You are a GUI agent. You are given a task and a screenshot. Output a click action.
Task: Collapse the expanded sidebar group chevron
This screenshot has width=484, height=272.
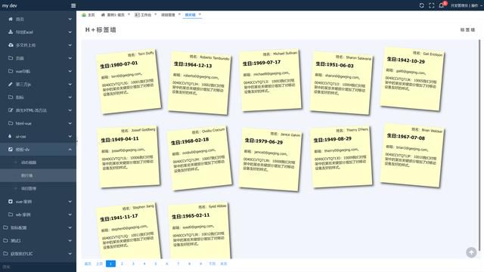[70, 150]
